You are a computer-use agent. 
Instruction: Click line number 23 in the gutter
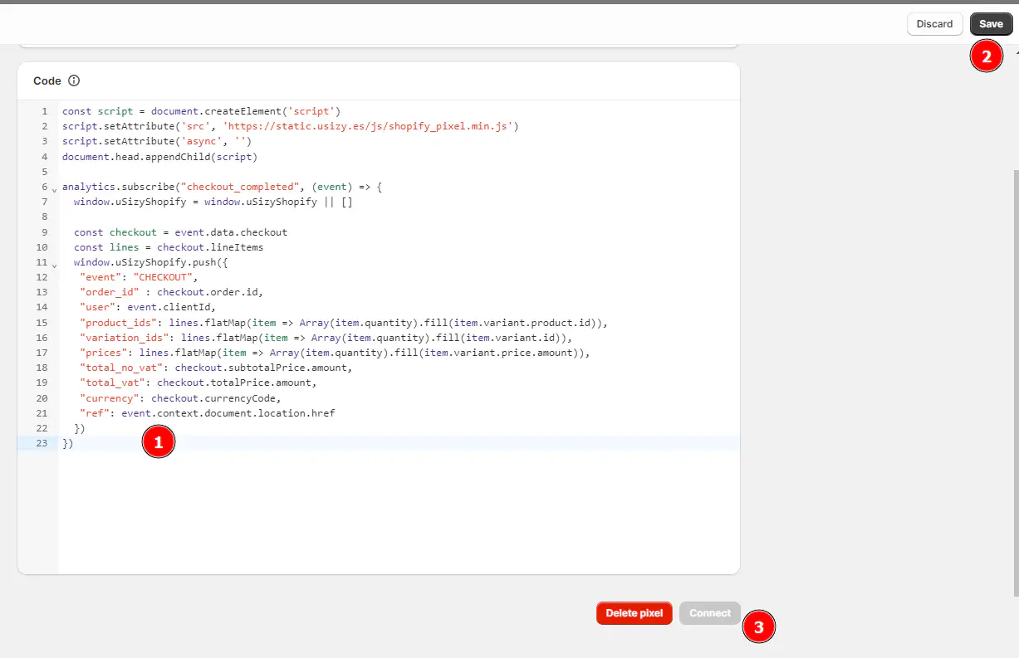[x=42, y=443]
